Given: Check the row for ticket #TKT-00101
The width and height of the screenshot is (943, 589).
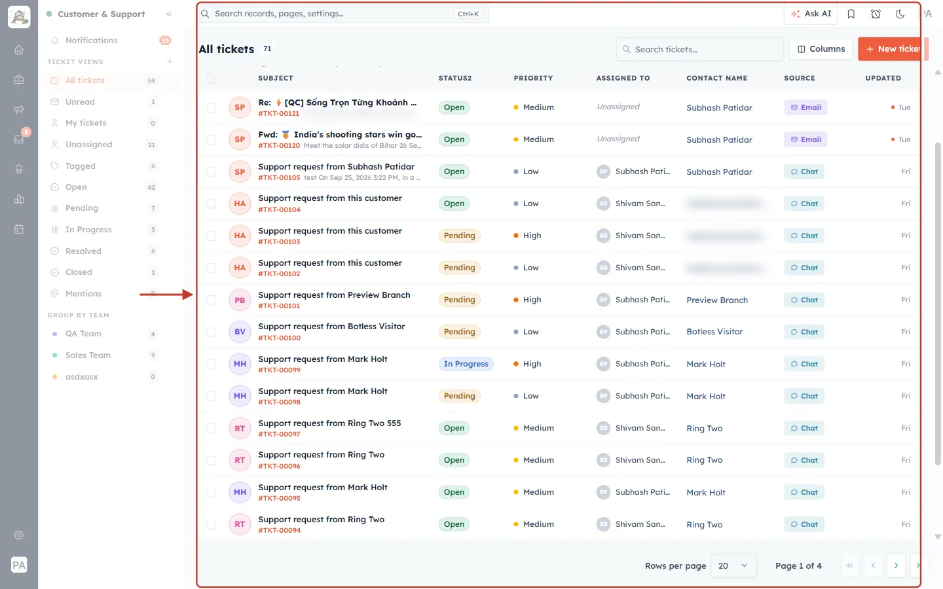Looking at the screenshot, I should click(211, 300).
